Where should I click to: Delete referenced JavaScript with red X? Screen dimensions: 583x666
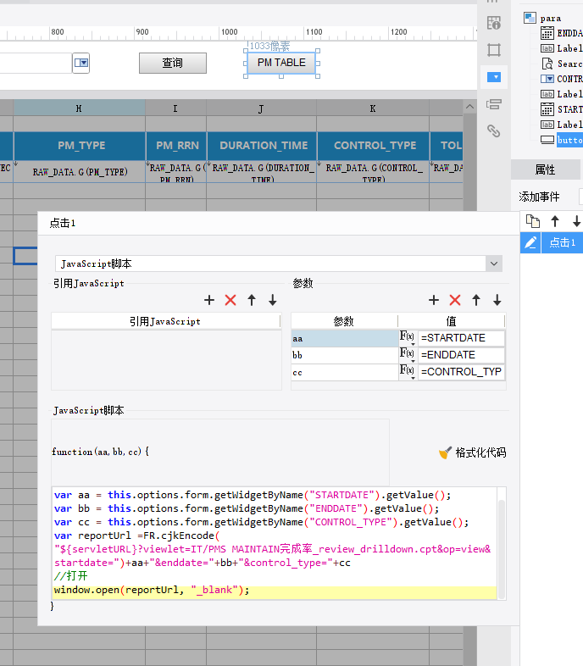pyautogui.click(x=230, y=300)
